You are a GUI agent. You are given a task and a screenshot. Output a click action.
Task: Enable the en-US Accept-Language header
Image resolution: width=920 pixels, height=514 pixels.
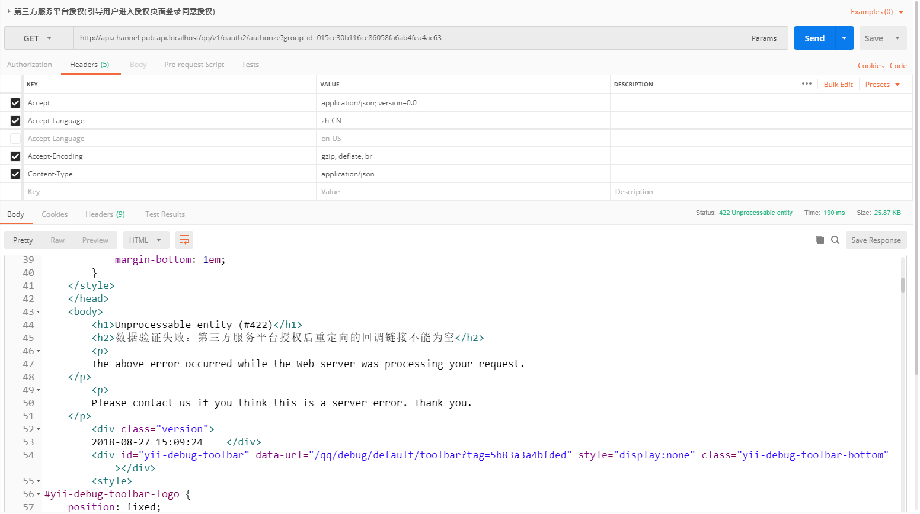[x=15, y=139]
